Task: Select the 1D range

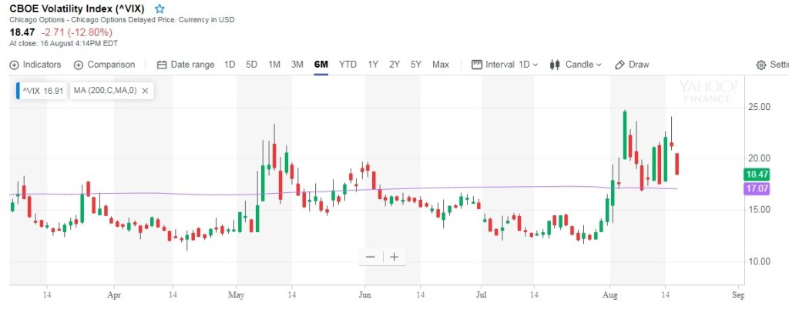Action: click(230, 65)
